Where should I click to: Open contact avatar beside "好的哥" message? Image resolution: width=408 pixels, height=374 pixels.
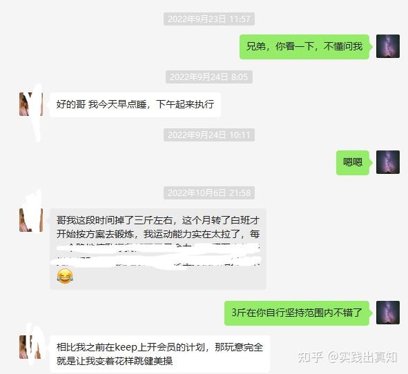31,104
